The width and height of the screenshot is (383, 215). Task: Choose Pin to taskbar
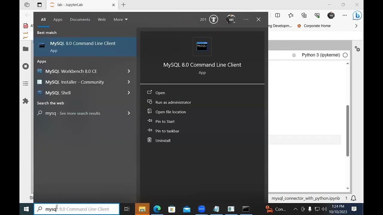(167, 131)
